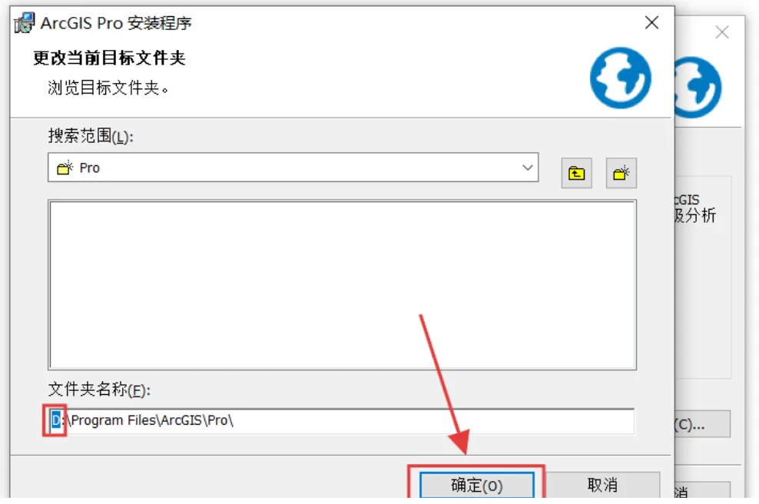Click the ArcGIS Pro installer title bar icon
This screenshot has width=759, height=504.
tap(24, 22)
